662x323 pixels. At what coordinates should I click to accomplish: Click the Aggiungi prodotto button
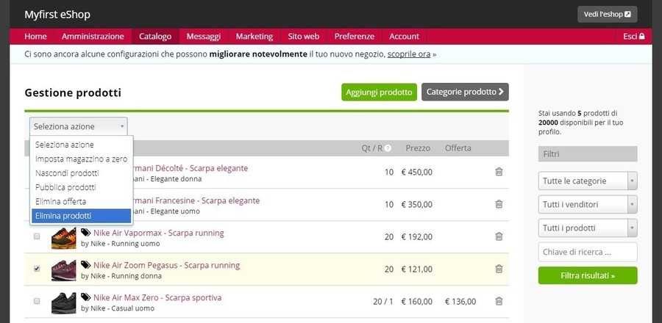[x=379, y=92]
